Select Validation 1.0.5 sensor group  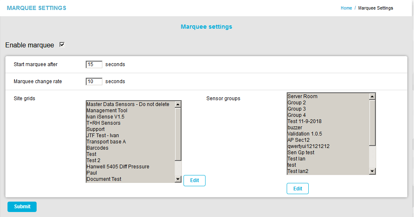[305, 134]
